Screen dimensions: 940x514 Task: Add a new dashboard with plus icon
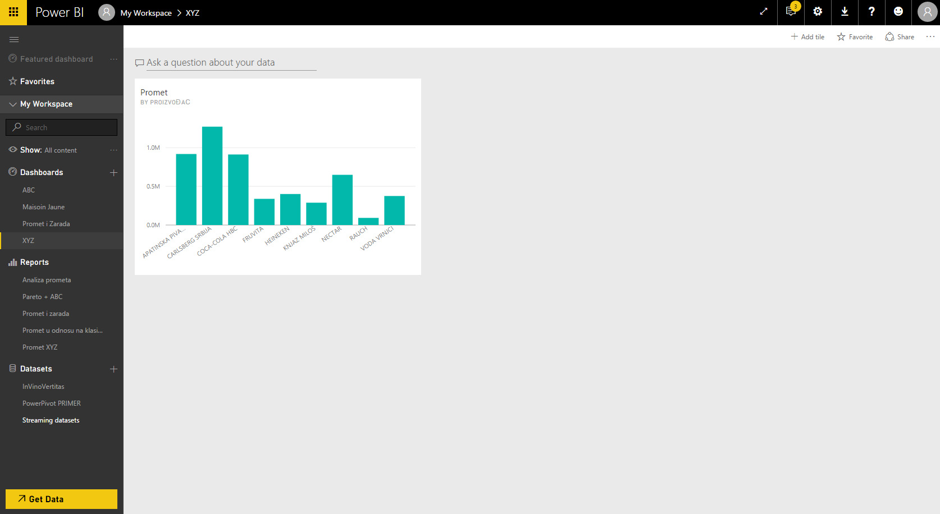[113, 173]
